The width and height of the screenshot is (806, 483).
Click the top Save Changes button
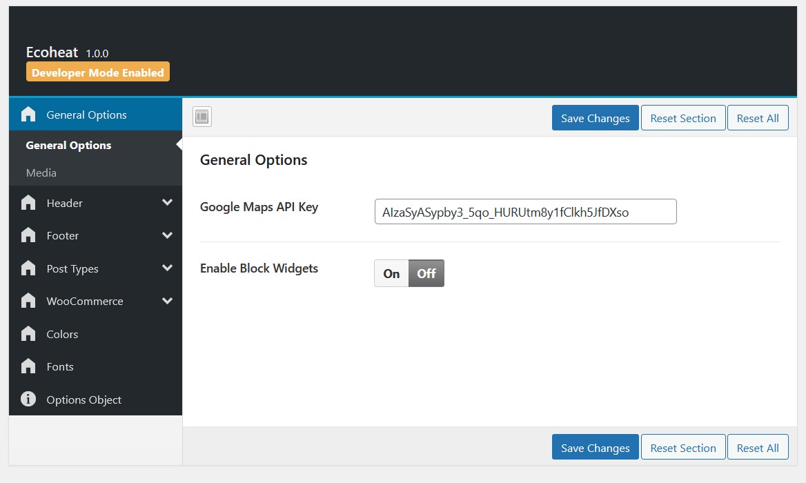[596, 118]
